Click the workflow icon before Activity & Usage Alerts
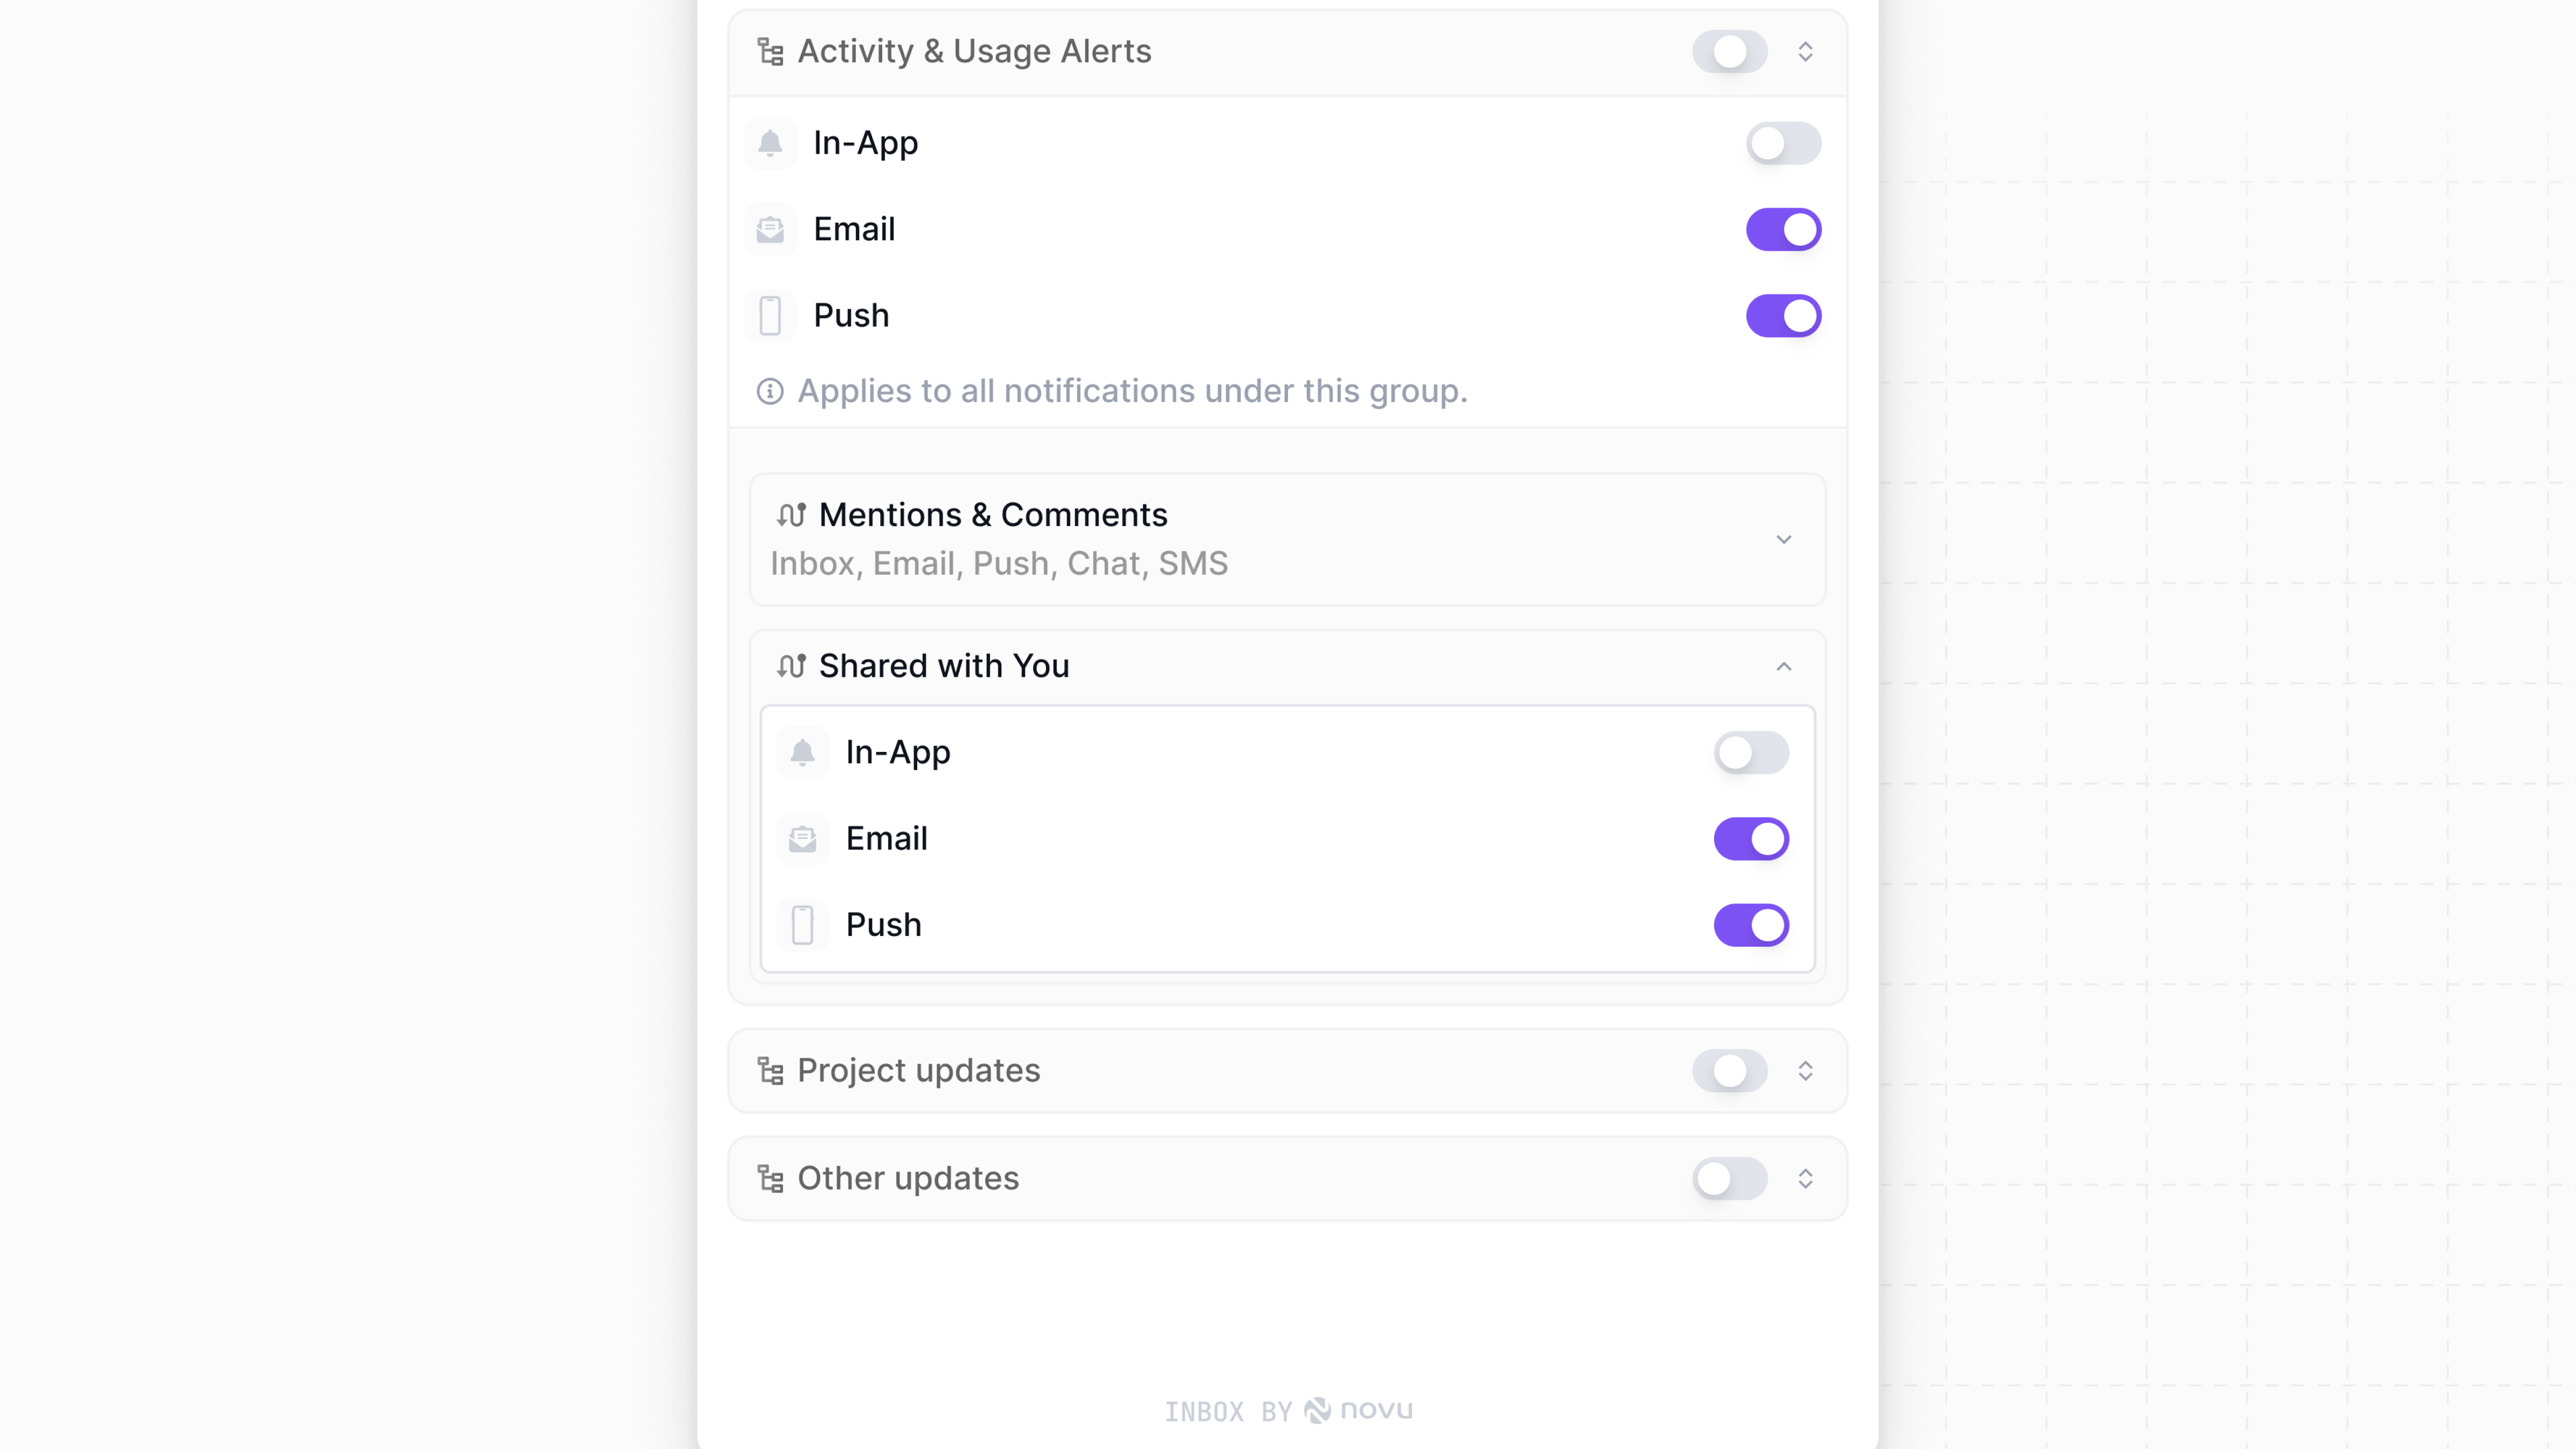Viewport: 2576px width, 1449px height. (x=770, y=51)
